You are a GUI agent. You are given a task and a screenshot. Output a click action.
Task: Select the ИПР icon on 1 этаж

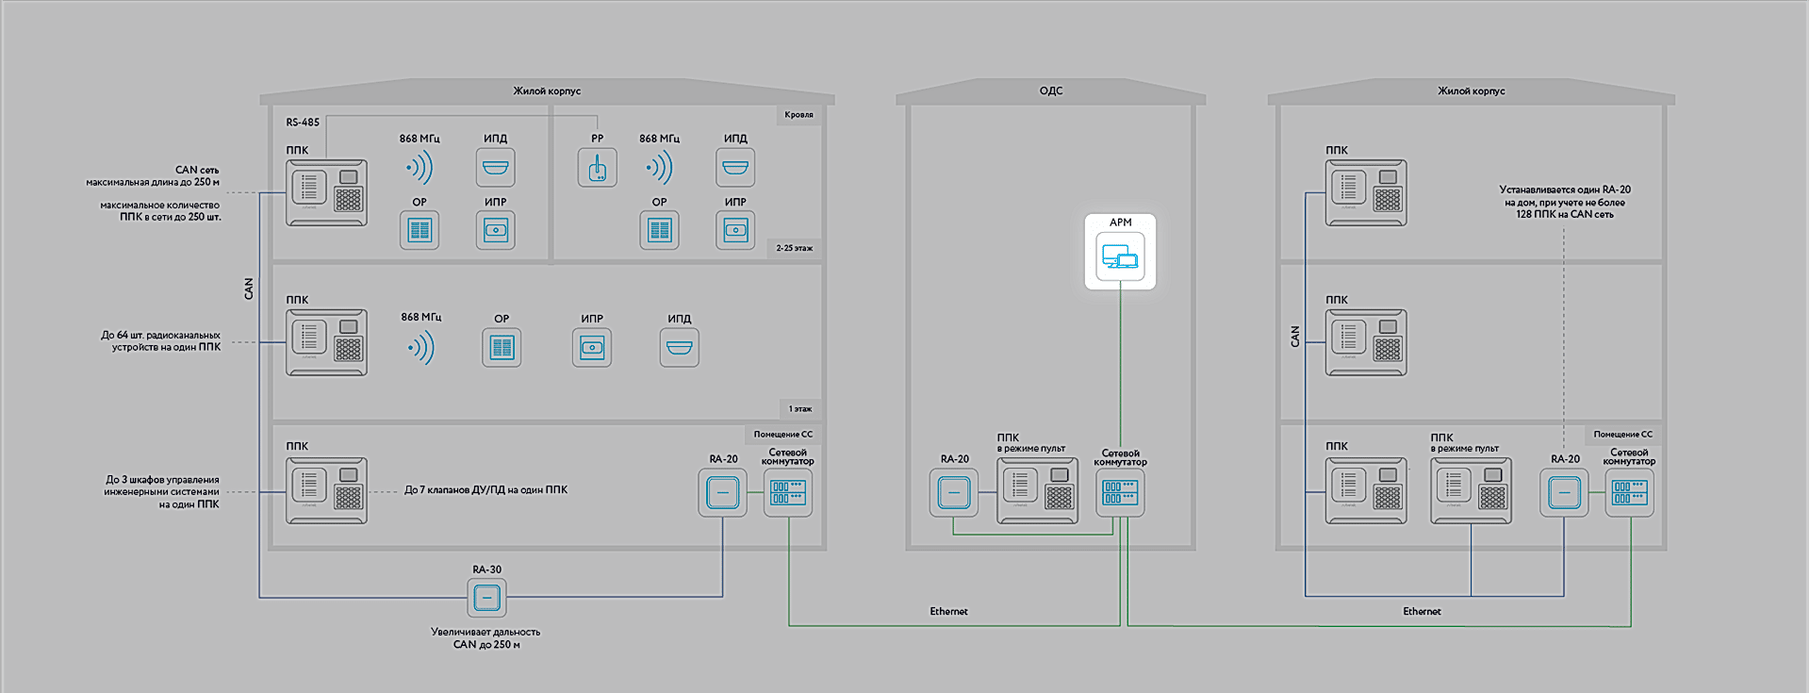(x=591, y=348)
